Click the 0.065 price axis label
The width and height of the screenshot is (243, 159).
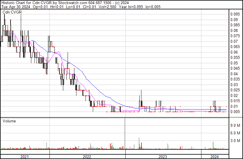[235, 47]
